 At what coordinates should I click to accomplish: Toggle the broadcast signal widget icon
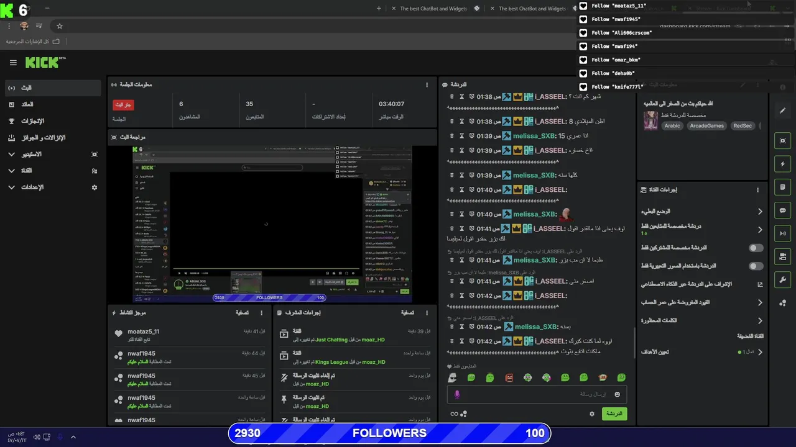[783, 233]
